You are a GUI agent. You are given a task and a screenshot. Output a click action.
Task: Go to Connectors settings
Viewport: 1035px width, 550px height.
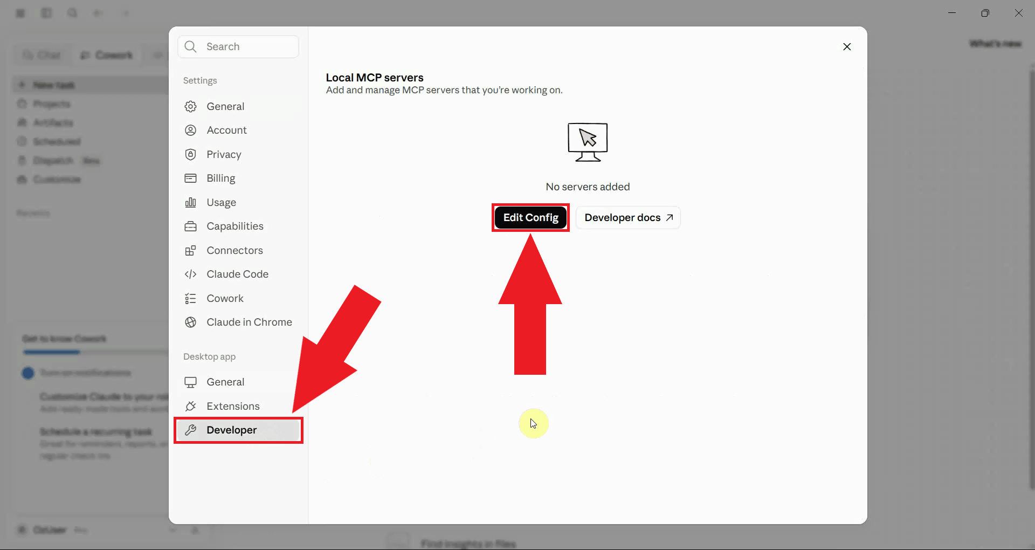click(238, 250)
